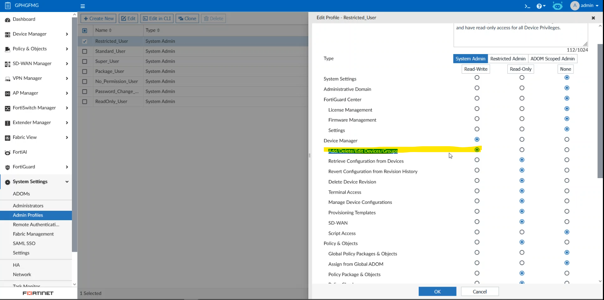This screenshot has width=604, height=300.
Task: Click the admin user avatar icon
Action: coord(575,5)
